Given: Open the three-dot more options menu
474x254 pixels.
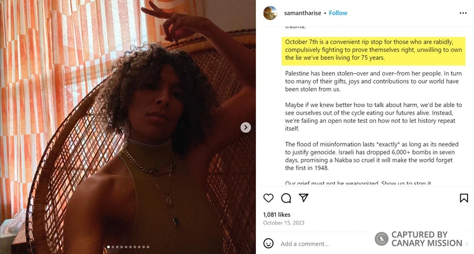Looking at the screenshot, I should click(x=463, y=12).
